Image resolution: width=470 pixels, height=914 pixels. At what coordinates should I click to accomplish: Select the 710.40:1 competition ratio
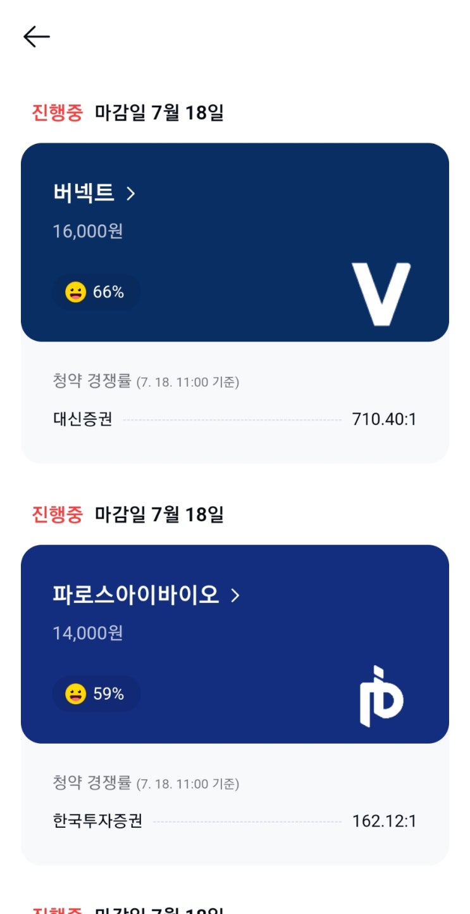coord(384,419)
